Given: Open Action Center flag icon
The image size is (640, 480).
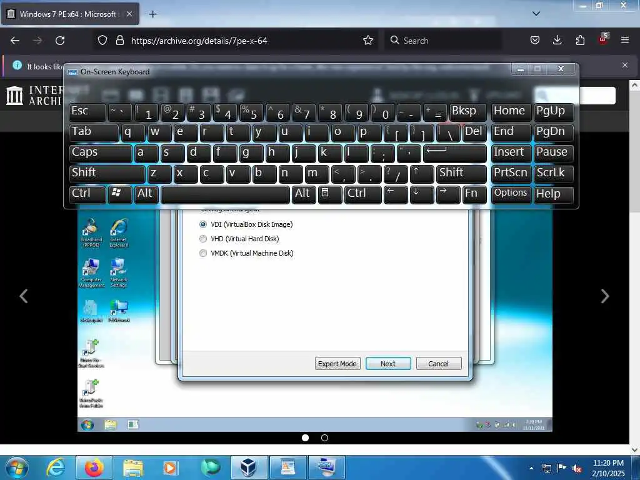Looking at the screenshot, I should pos(562,469).
